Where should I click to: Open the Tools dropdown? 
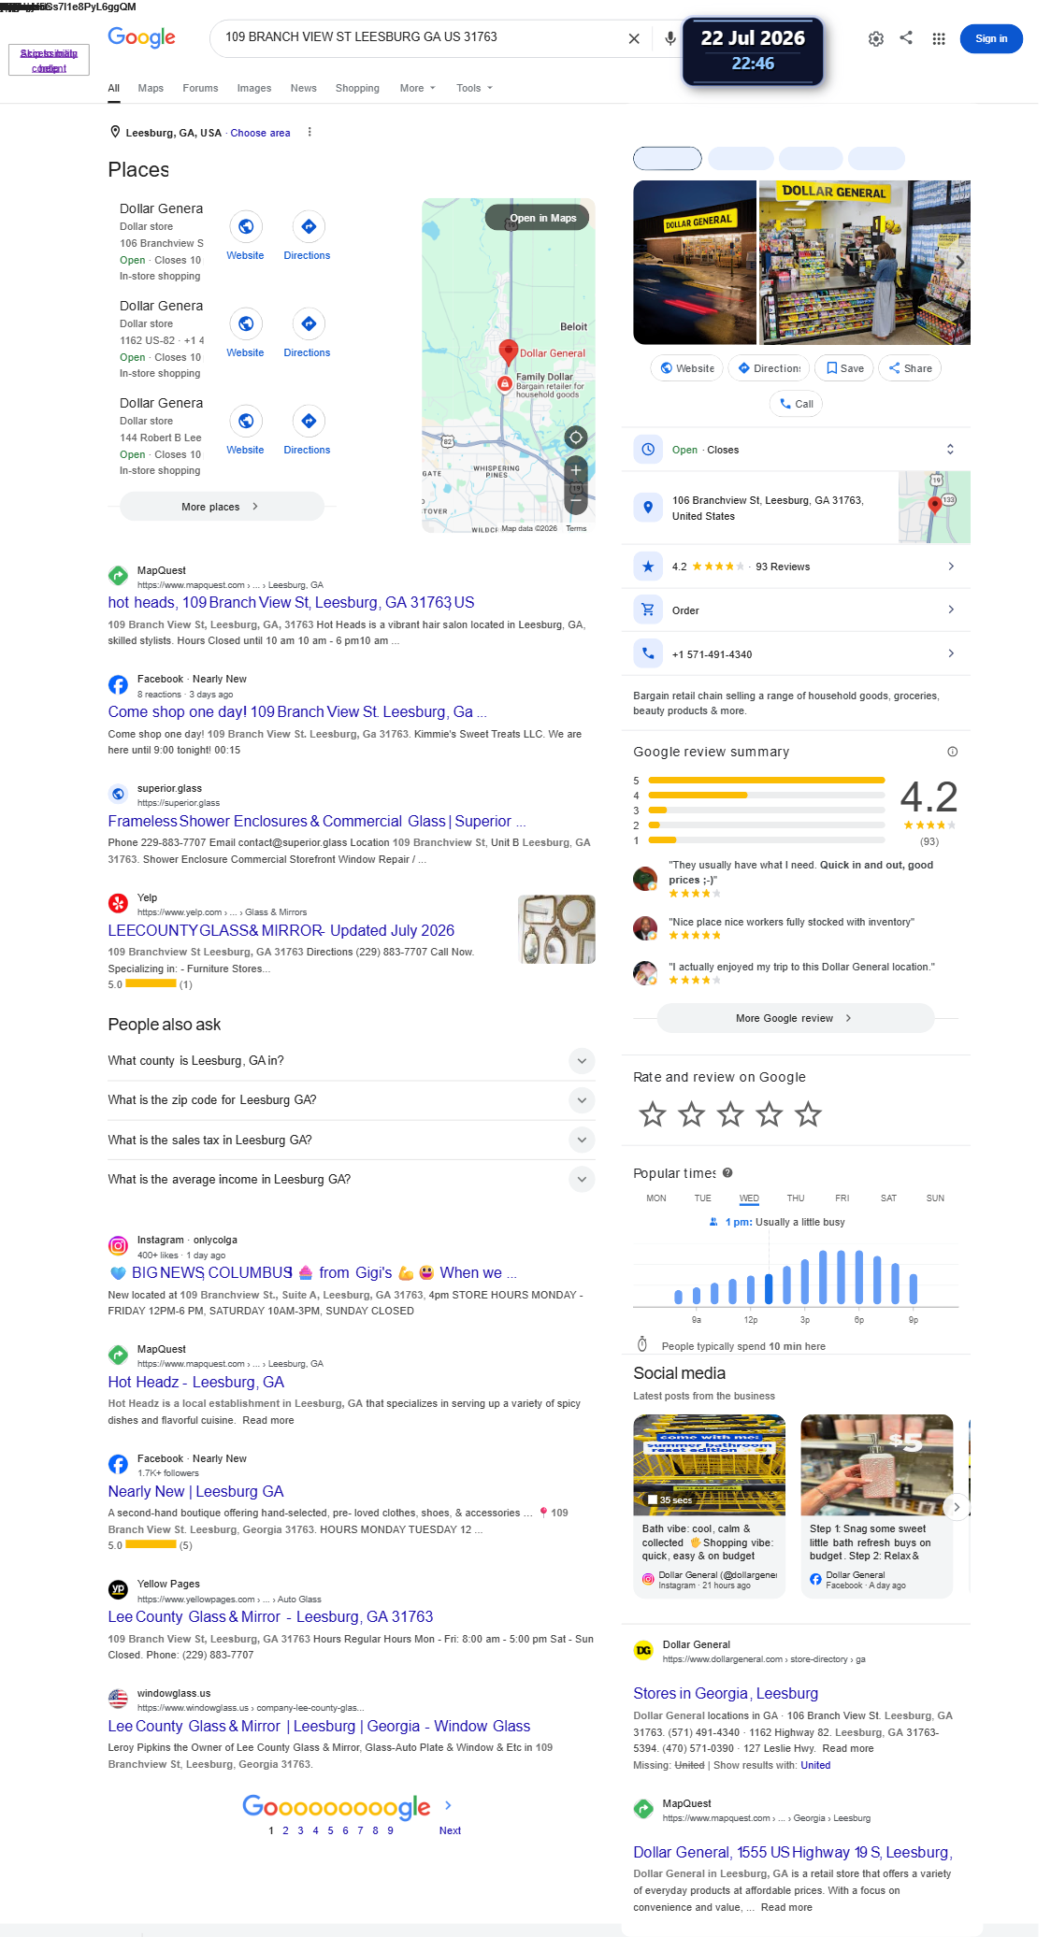474,88
